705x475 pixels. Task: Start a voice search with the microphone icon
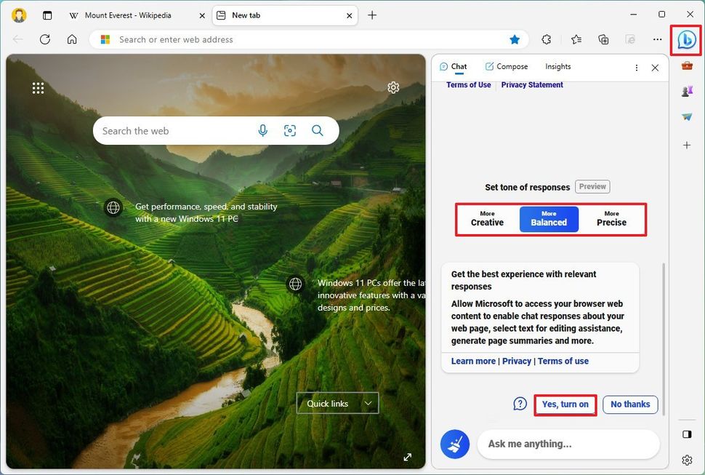[262, 130]
